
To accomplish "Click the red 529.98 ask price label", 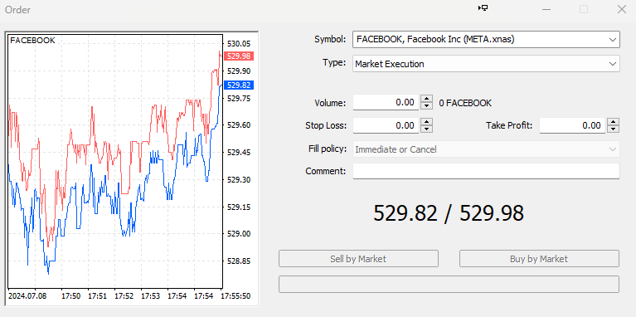I will pyautogui.click(x=239, y=56).
